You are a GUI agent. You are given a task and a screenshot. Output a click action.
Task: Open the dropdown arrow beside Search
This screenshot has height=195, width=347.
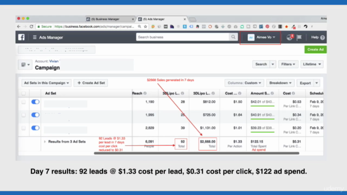click(x=273, y=64)
